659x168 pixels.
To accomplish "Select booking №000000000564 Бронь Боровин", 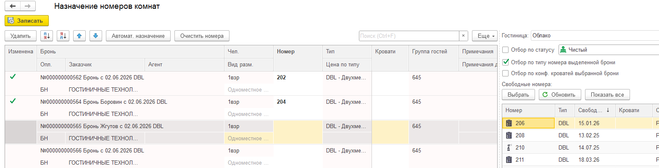I will [x=104, y=102].
